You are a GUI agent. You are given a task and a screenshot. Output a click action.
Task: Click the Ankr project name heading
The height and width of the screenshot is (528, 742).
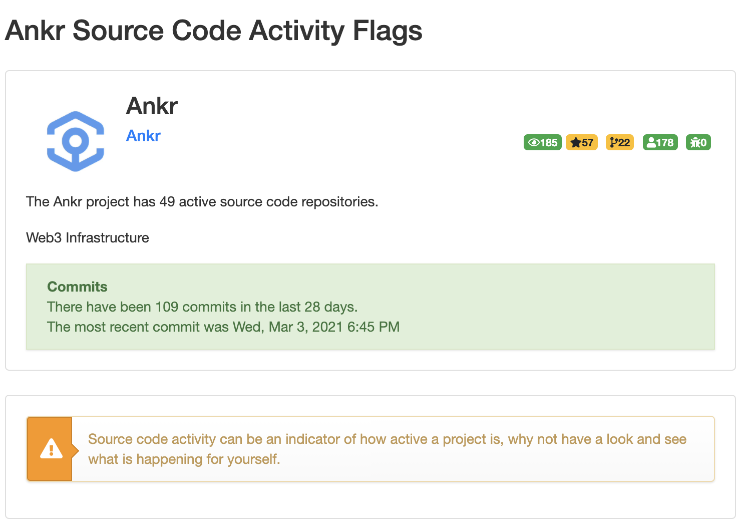pyautogui.click(x=152, y=106)
